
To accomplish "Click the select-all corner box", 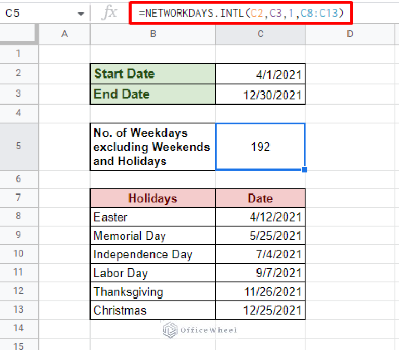I will pos(19,34).
